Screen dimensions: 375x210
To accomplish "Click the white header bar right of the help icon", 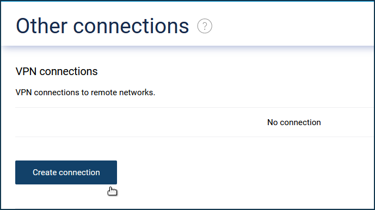I will [293, 26].
